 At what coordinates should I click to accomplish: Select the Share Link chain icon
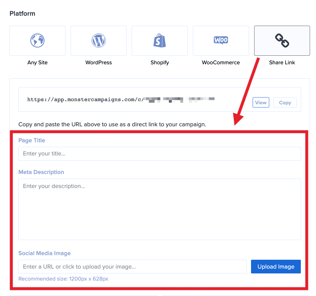282,40
